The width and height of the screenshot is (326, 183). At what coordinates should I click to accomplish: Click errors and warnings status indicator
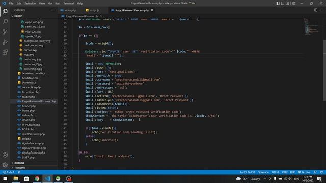9,172
